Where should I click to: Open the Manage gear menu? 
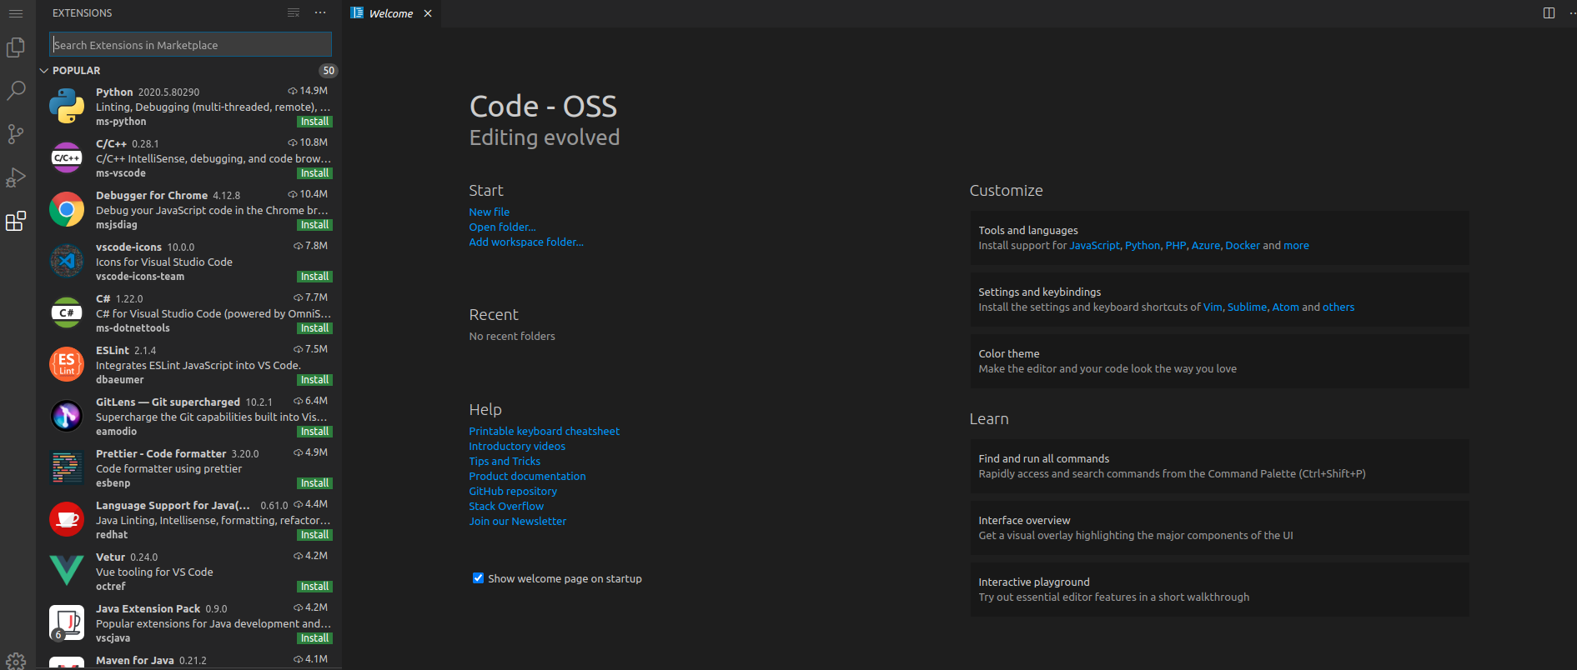16,661
